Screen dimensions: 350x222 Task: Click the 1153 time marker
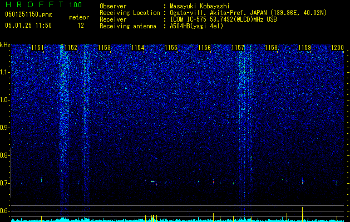pyautogui.click(x=104, y=48)
